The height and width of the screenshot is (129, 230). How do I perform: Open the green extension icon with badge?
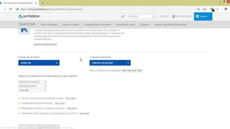click(x=212, y=9)
